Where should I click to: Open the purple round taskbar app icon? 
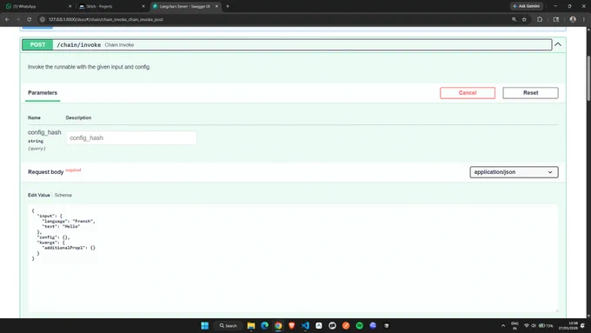pyautogui.click(x=373, y=325)
